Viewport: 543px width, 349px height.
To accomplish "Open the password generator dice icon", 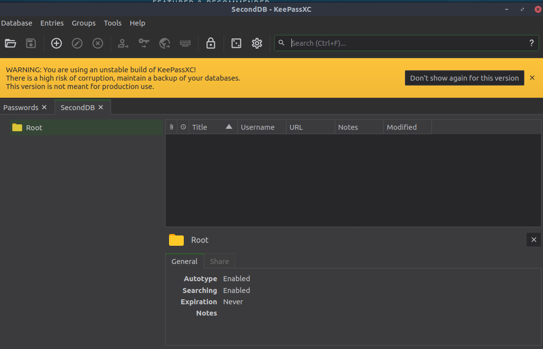I will tap(236, 43).
